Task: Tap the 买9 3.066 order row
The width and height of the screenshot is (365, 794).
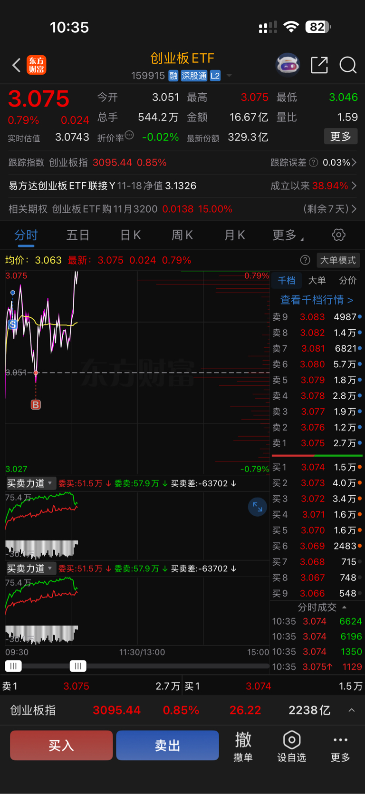Action: coord(317,593)
